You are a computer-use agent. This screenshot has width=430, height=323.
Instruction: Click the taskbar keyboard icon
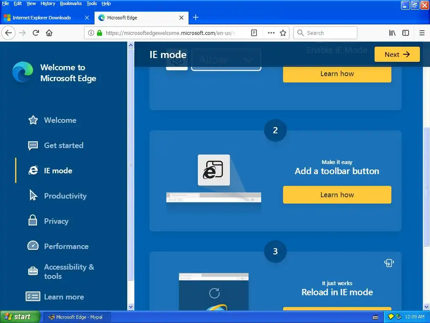pyautogui.click(x=375, y=317)
